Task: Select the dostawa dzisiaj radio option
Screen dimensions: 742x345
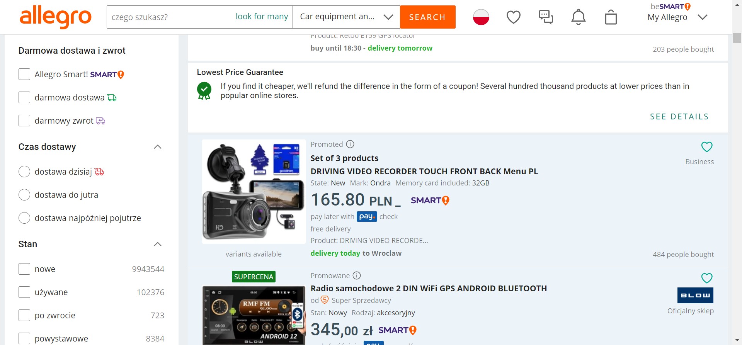Action: click(24, 172)
